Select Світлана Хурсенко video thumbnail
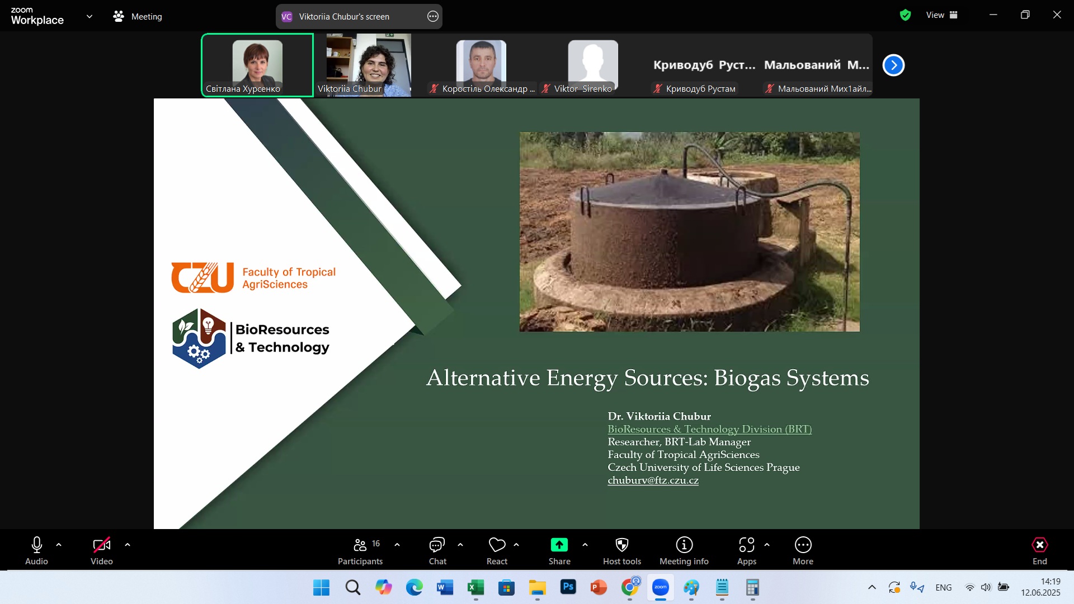Screen dimensions: 1074x604 pos(257,65)
